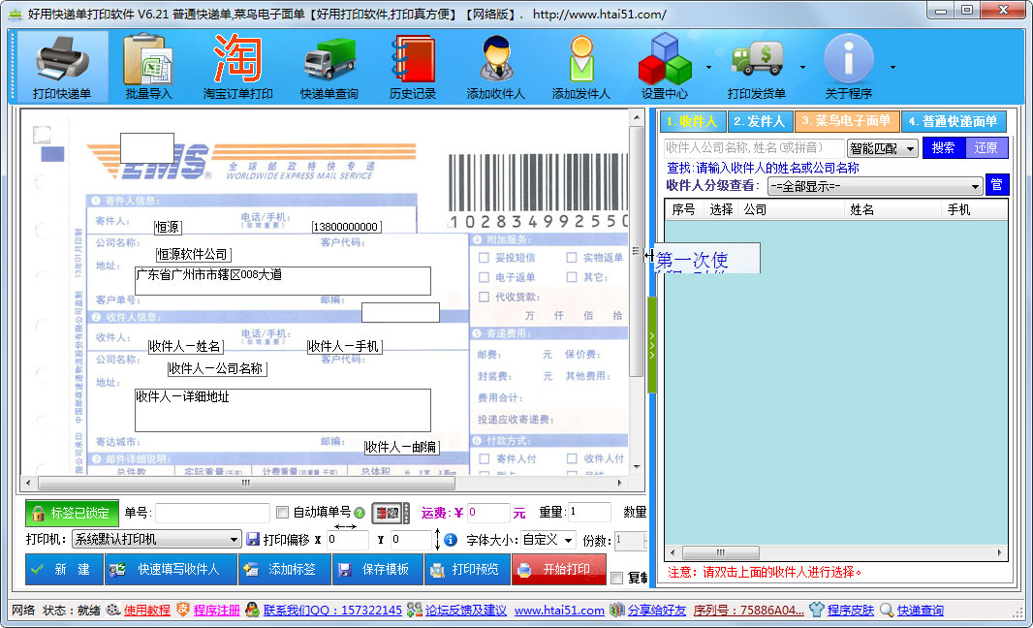Click the 打印预览 print preview button
This screenshot has width=1033, height=628.
pos(467,569)
